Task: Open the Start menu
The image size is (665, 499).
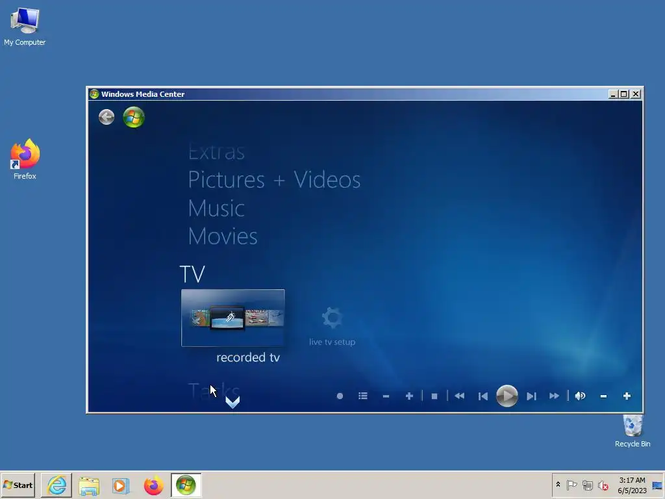Action: point(18,485)
